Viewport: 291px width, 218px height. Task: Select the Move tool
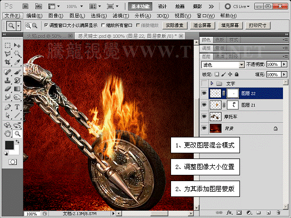click(x=17, y=45)
